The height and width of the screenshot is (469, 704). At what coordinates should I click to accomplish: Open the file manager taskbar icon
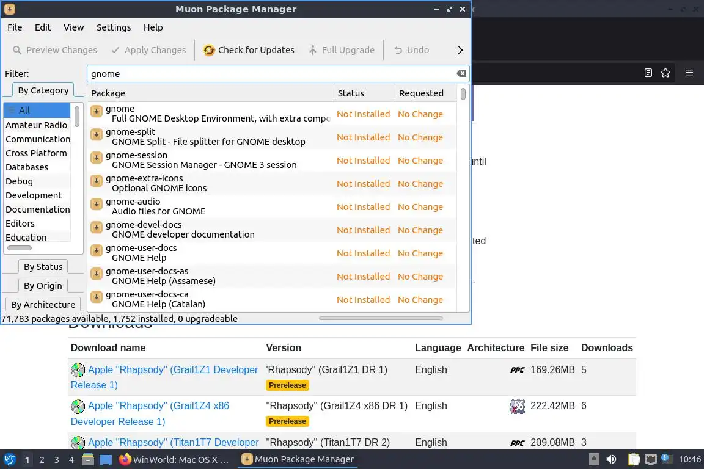[88, 460]
